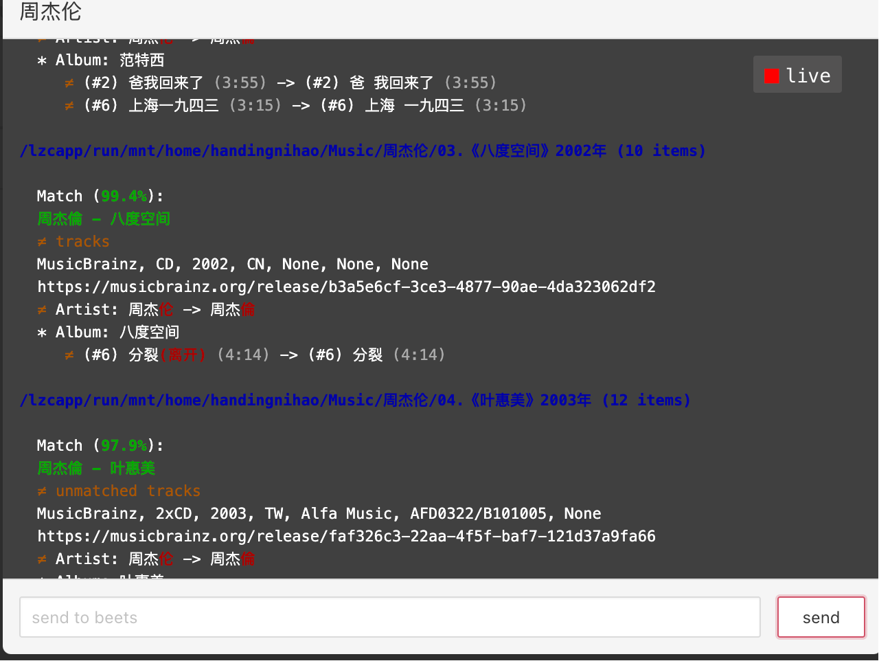Click green '周杰倫 - 八度空间' match title
Viewport: 879px width, 661px height.
(104, 219)
